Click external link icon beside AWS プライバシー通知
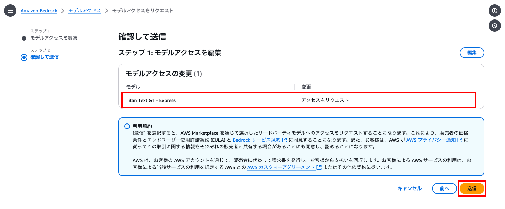Image resolution: width=505 pixels, height=209 pixels. point(460,140)
